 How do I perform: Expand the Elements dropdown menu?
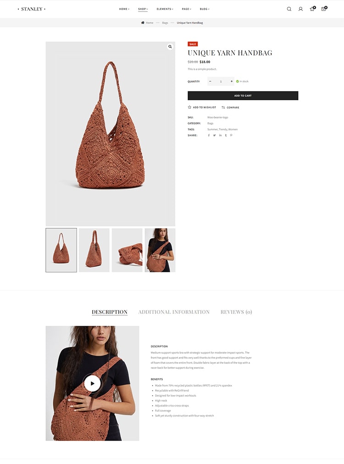click(165, 9)
